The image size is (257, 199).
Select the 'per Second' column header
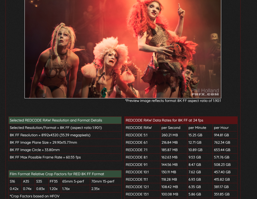pyautogui.click(x=174, y=128)
